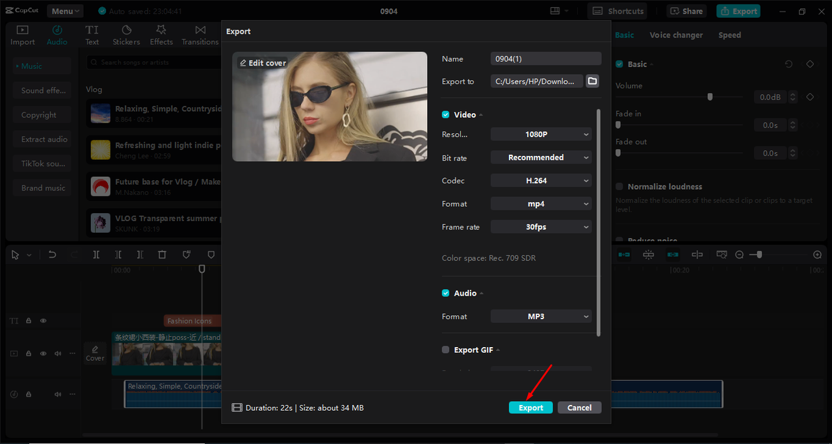Viewport: 832px width, 444px height.
Task: Switch to the Speed tab
Action: (x=729, y=35)
